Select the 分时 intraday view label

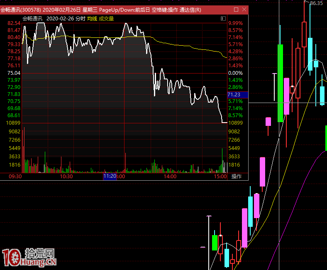[x=81, y=18]
